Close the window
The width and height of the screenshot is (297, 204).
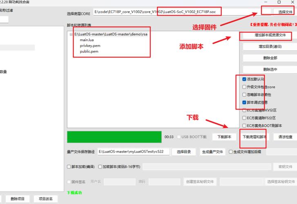(292, 2)
